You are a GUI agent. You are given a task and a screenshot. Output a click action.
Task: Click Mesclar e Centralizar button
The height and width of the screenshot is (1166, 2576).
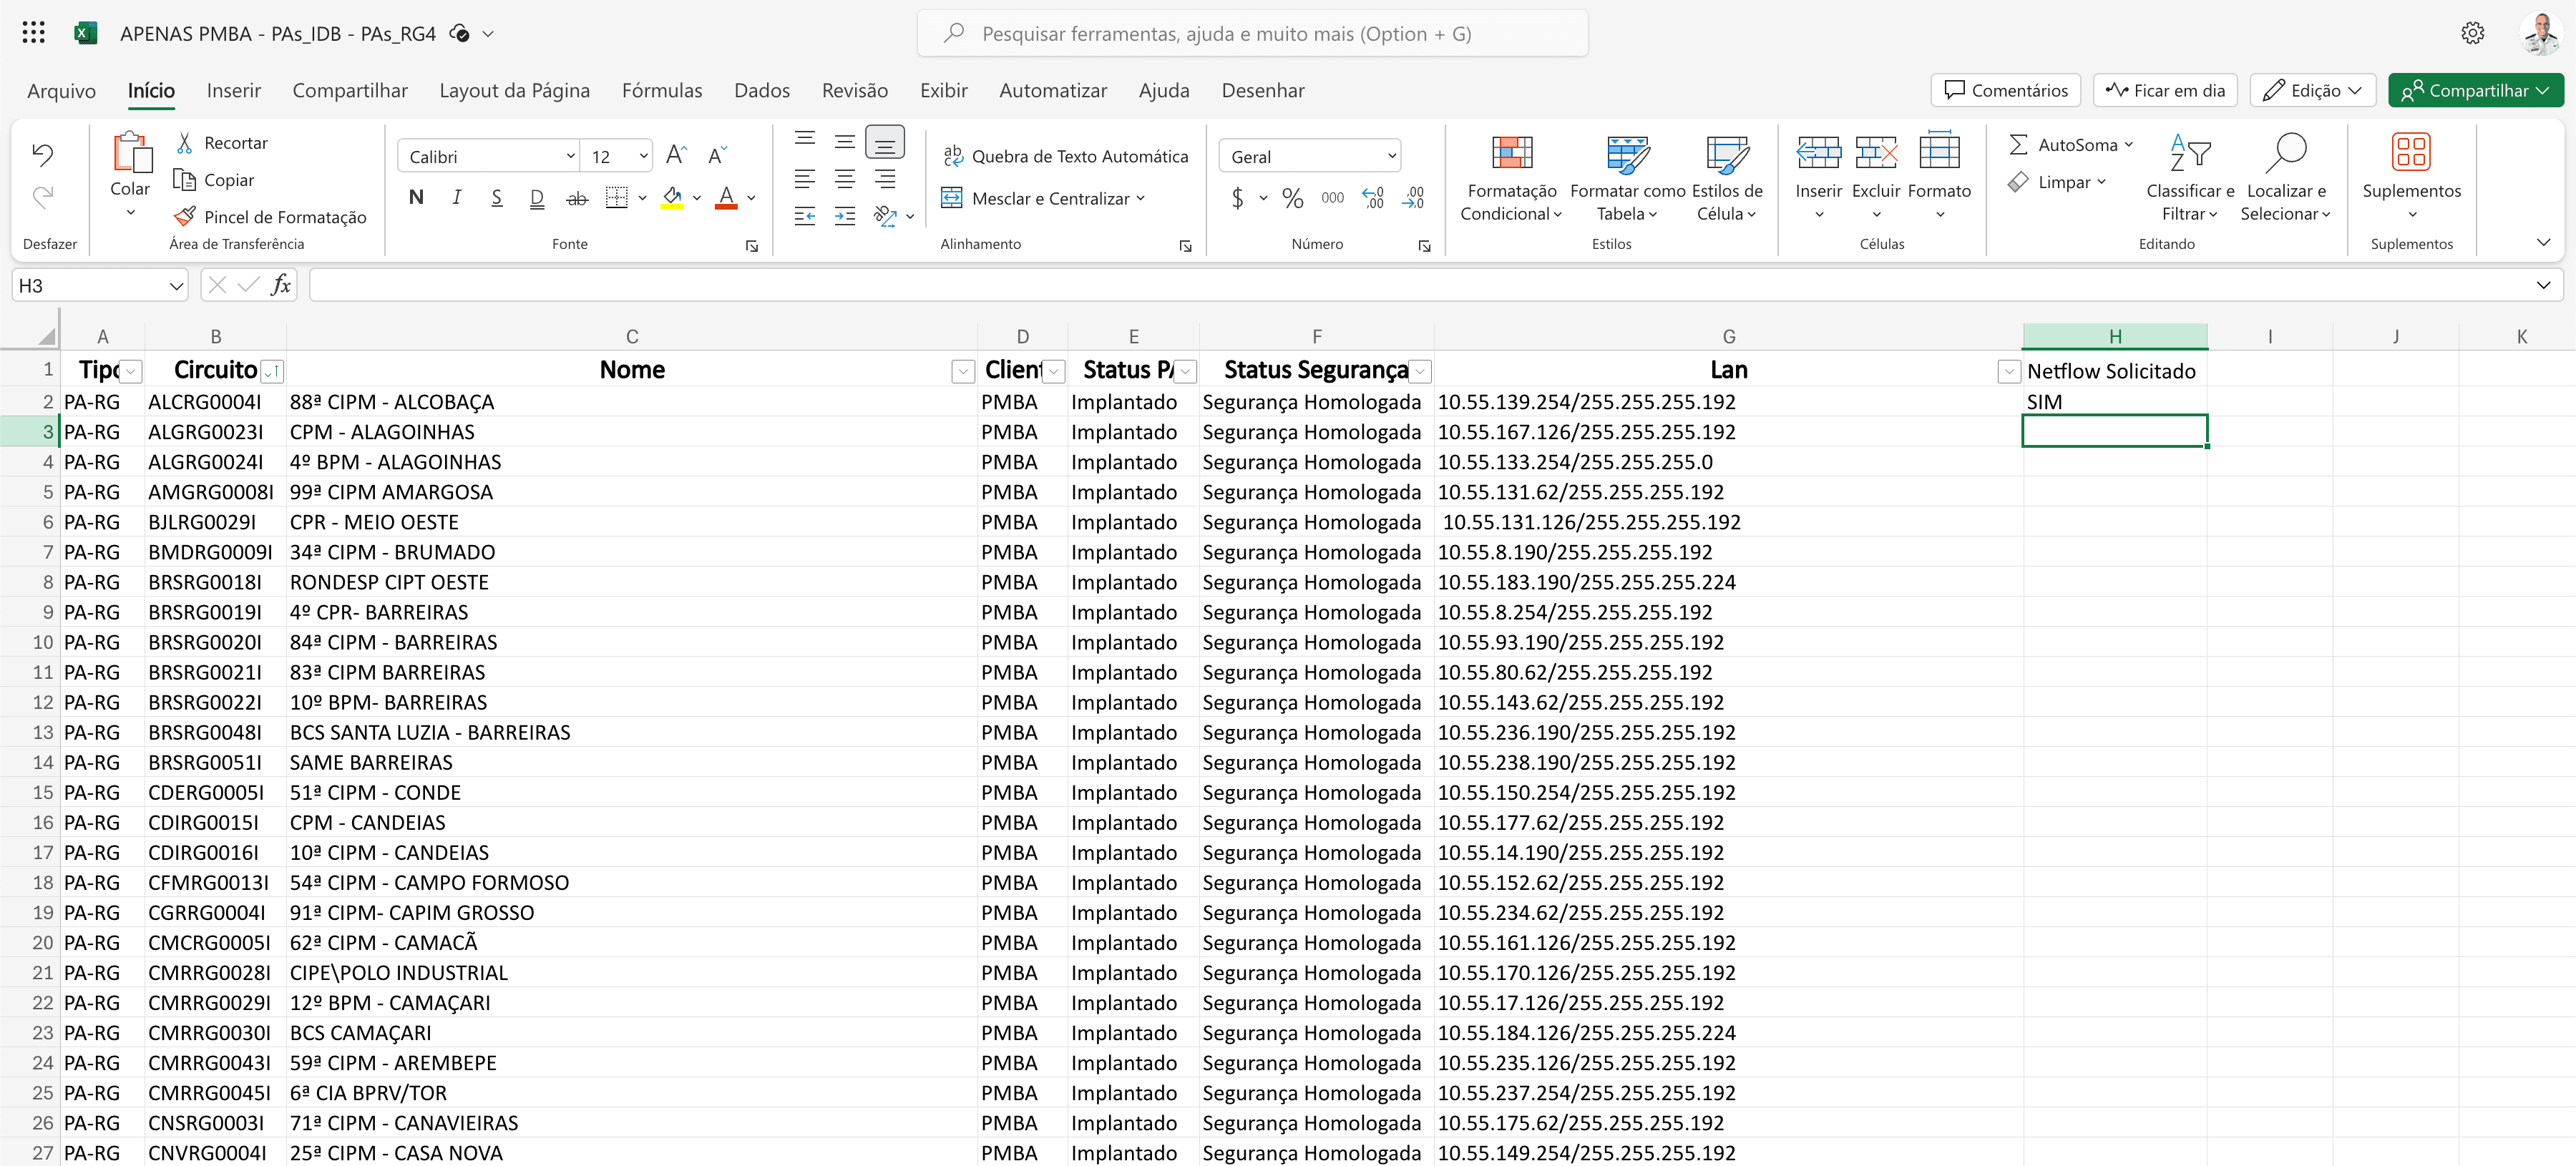[x=1043, y=198]
